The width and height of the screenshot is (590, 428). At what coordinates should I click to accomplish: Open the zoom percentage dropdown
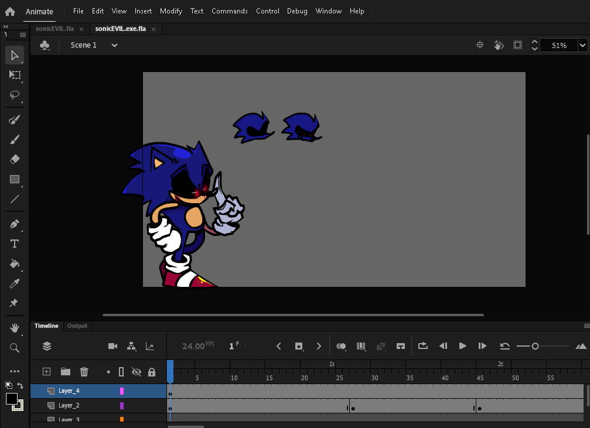582,45
